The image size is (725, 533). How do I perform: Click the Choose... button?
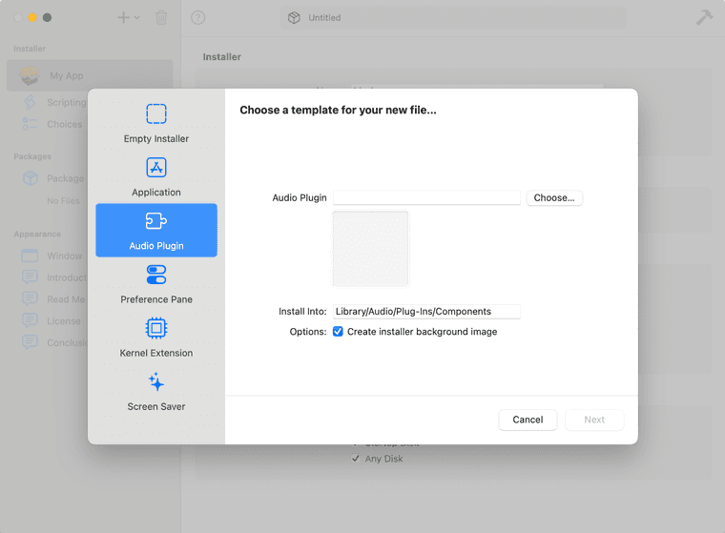click(554, 198)
